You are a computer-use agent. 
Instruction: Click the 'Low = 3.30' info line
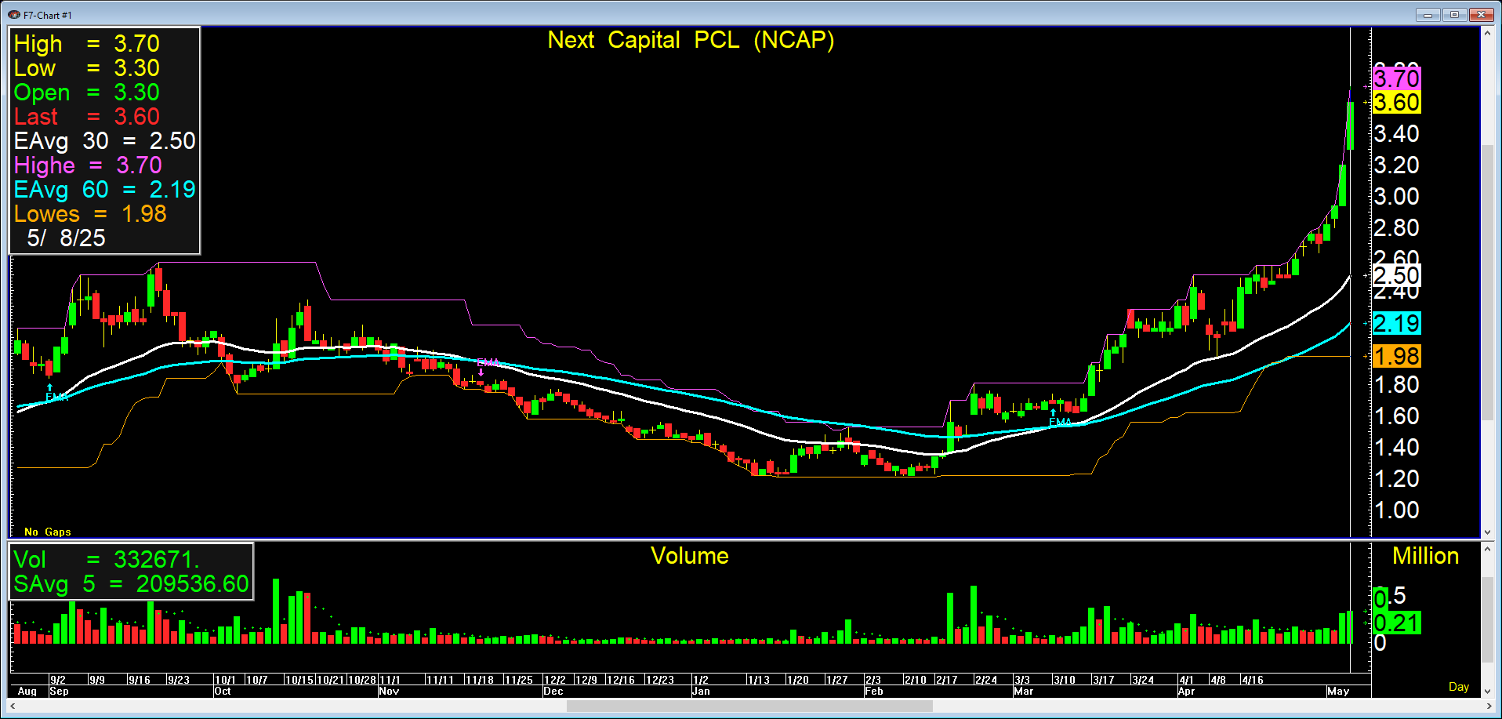[x=87, y=67]
